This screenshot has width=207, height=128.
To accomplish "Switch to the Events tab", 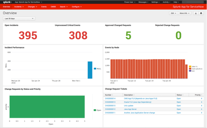I will [x=44, y=7].
